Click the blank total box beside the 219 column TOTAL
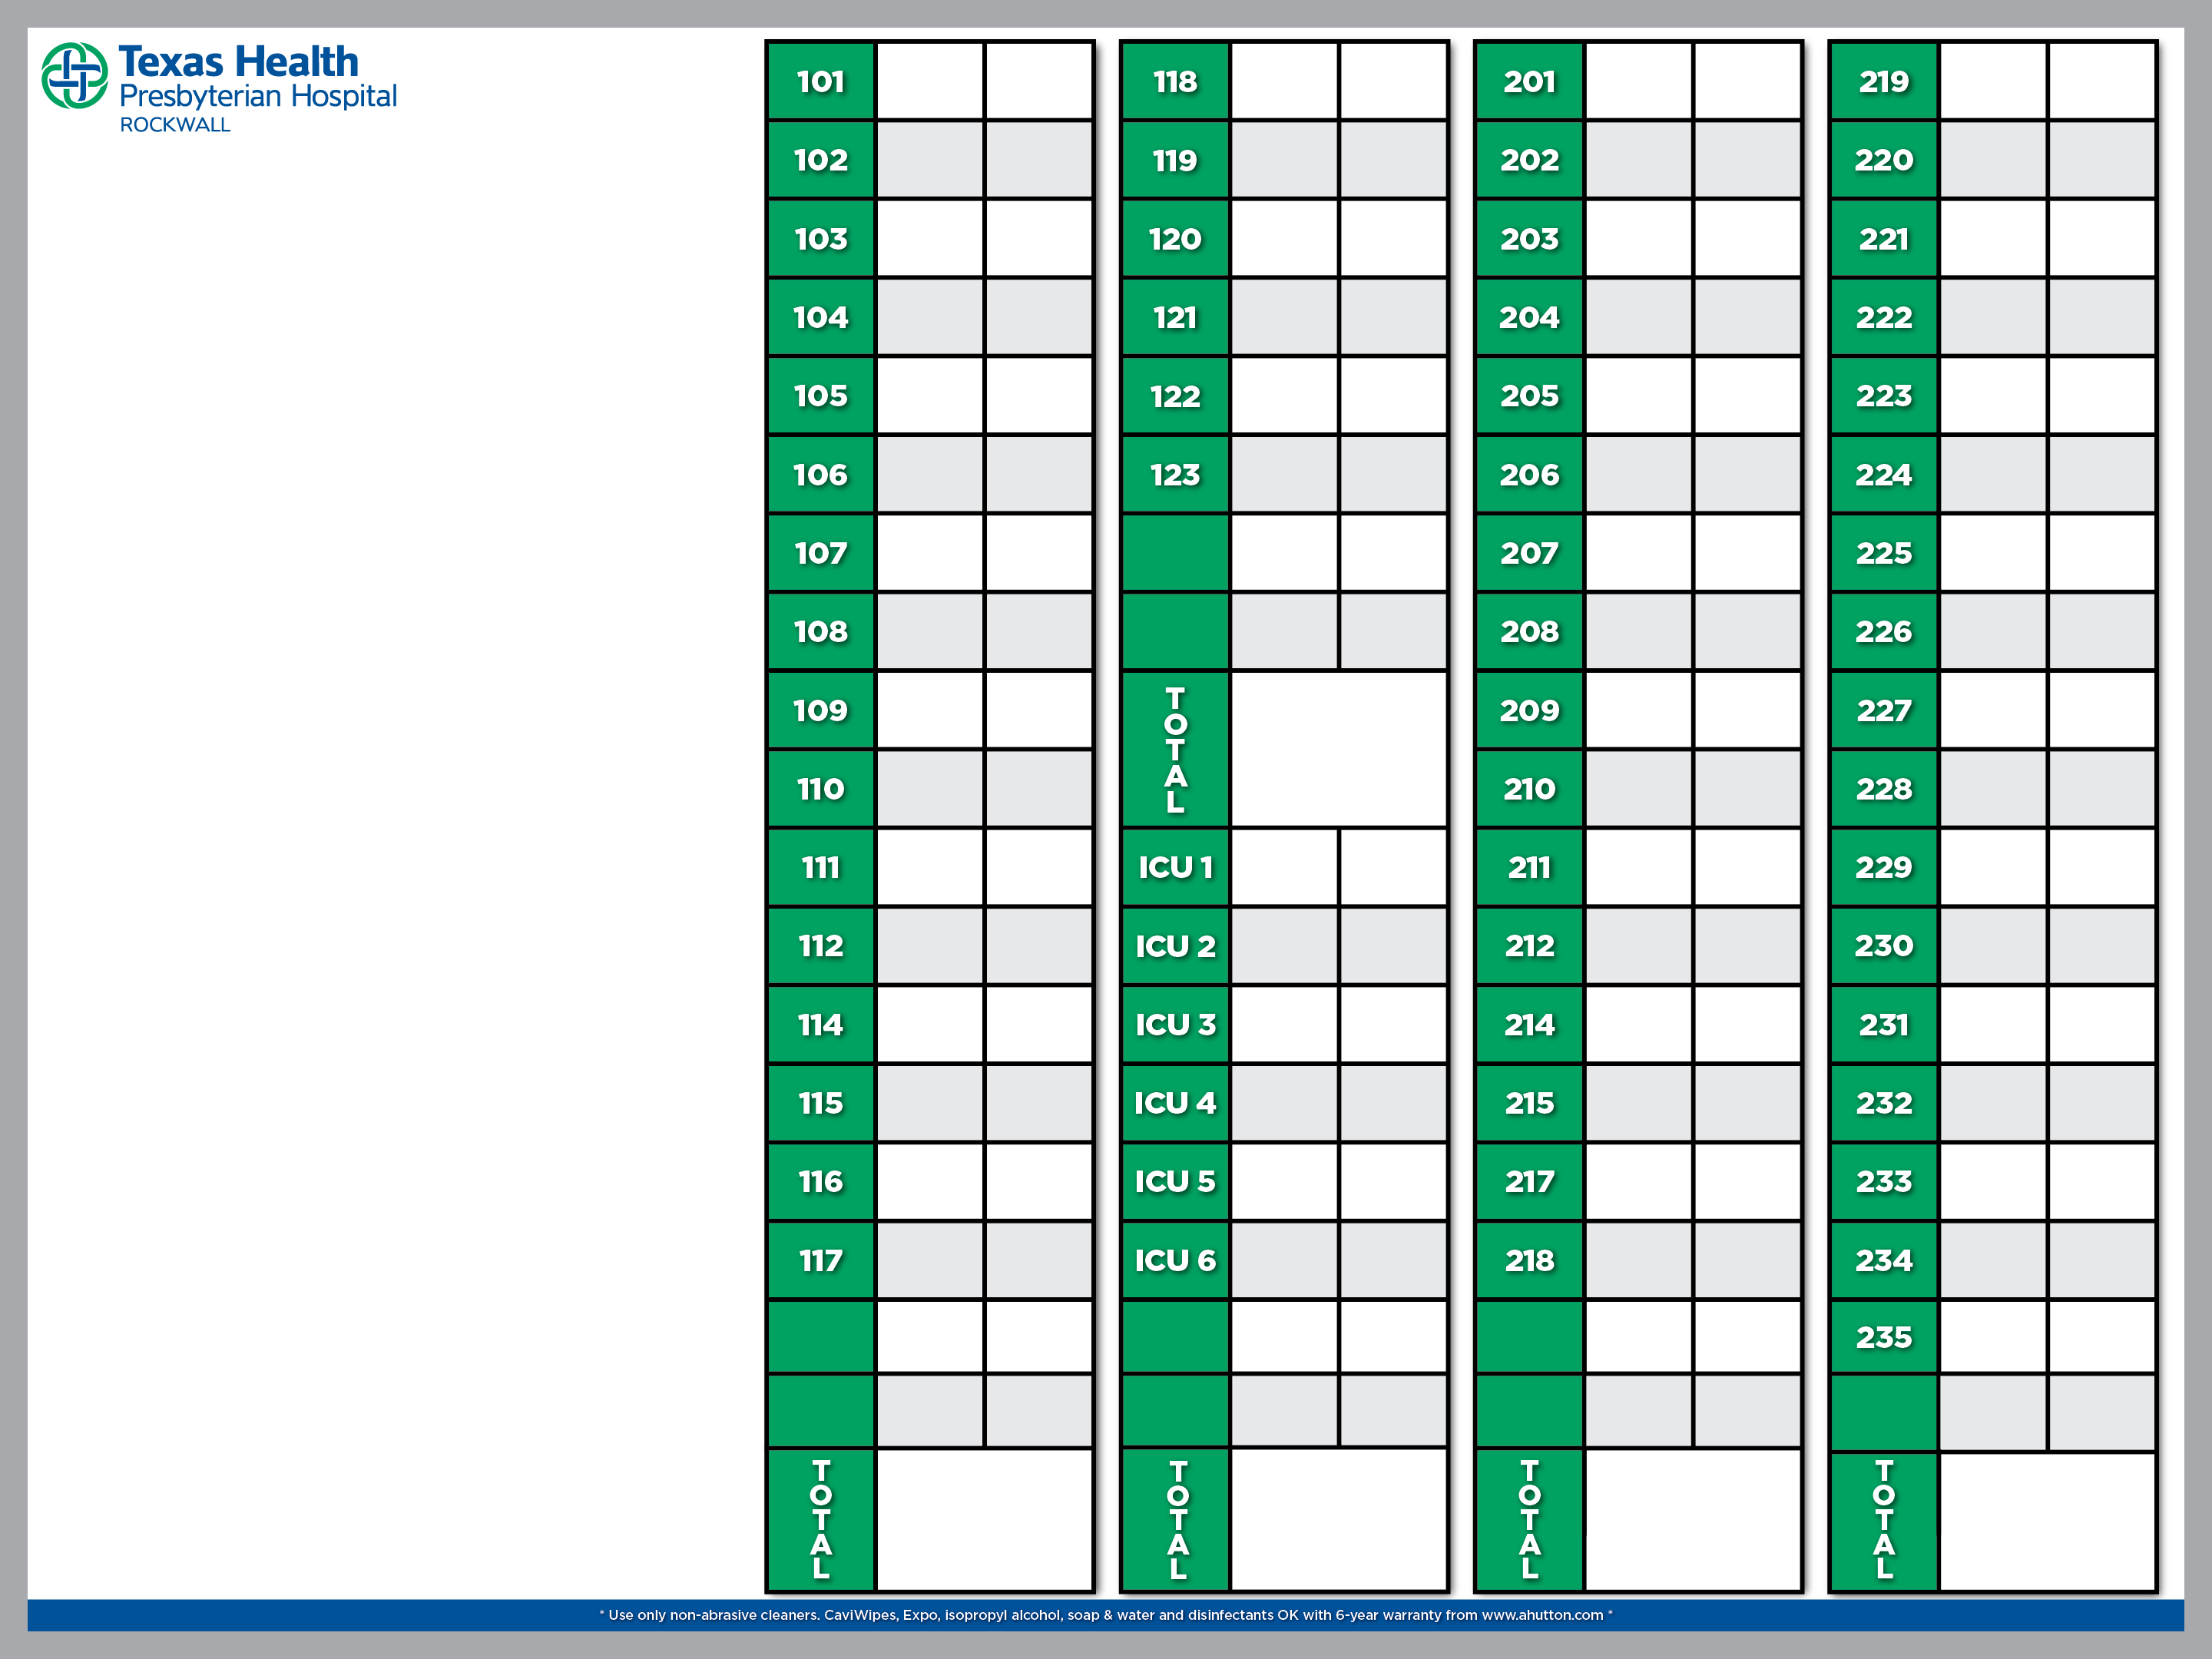The width and height of the screenshot is (2212, 1659). point(2048,1522)
